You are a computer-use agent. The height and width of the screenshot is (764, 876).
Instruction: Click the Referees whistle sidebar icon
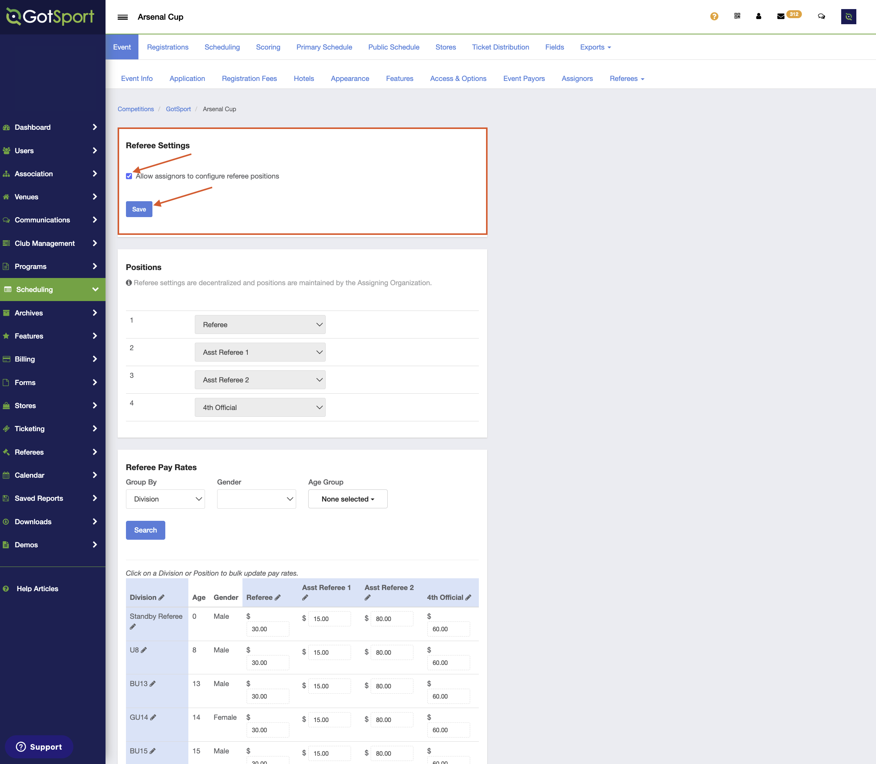point(6,452)
